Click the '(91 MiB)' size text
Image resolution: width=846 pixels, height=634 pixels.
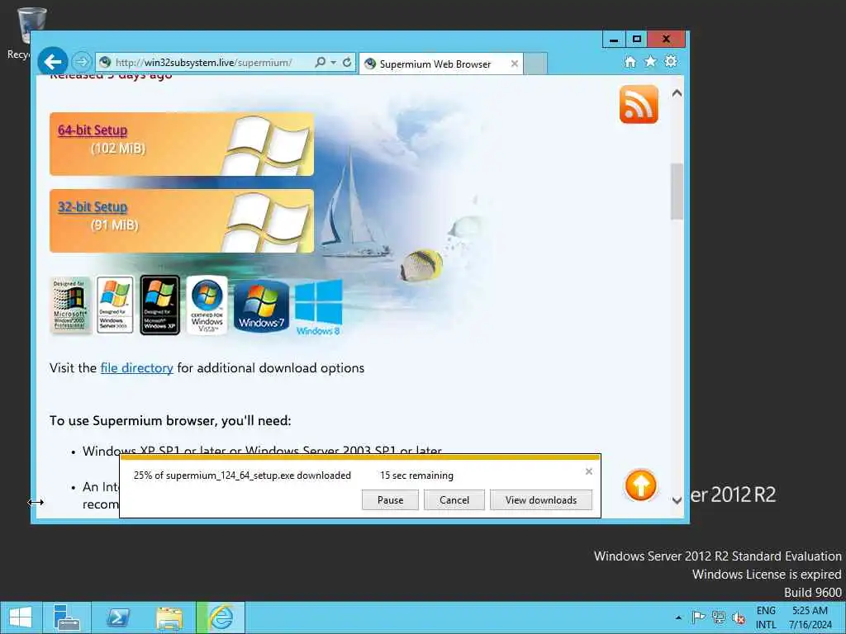[115, 225]
